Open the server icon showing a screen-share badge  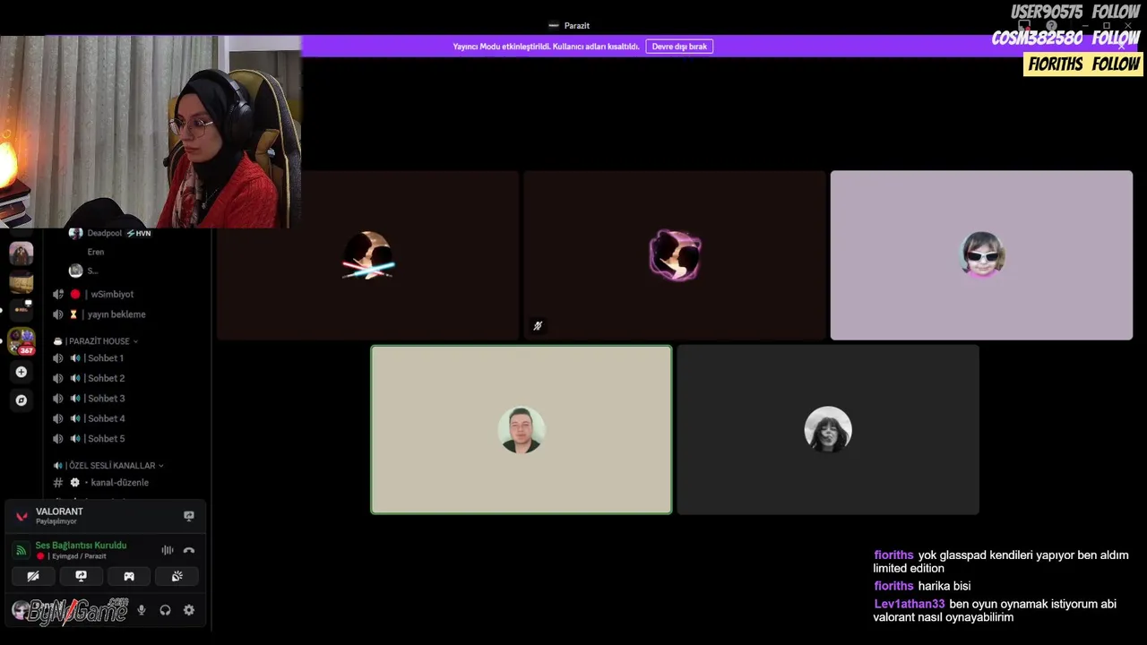[x=21, y=310]
